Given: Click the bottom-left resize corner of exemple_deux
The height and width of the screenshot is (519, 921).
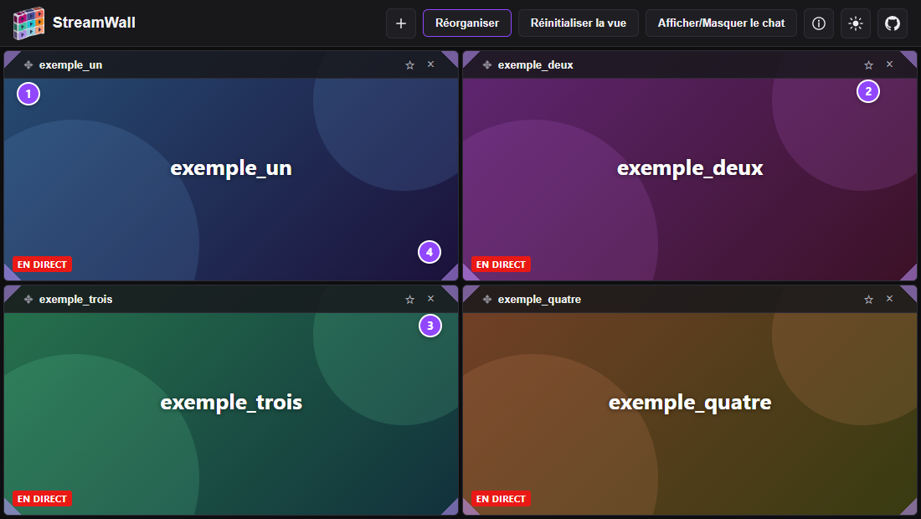Looking at the screenshot, I should click(469, 275).
